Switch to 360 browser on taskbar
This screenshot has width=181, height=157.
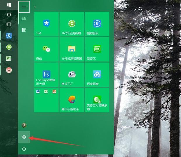point(9,47)
